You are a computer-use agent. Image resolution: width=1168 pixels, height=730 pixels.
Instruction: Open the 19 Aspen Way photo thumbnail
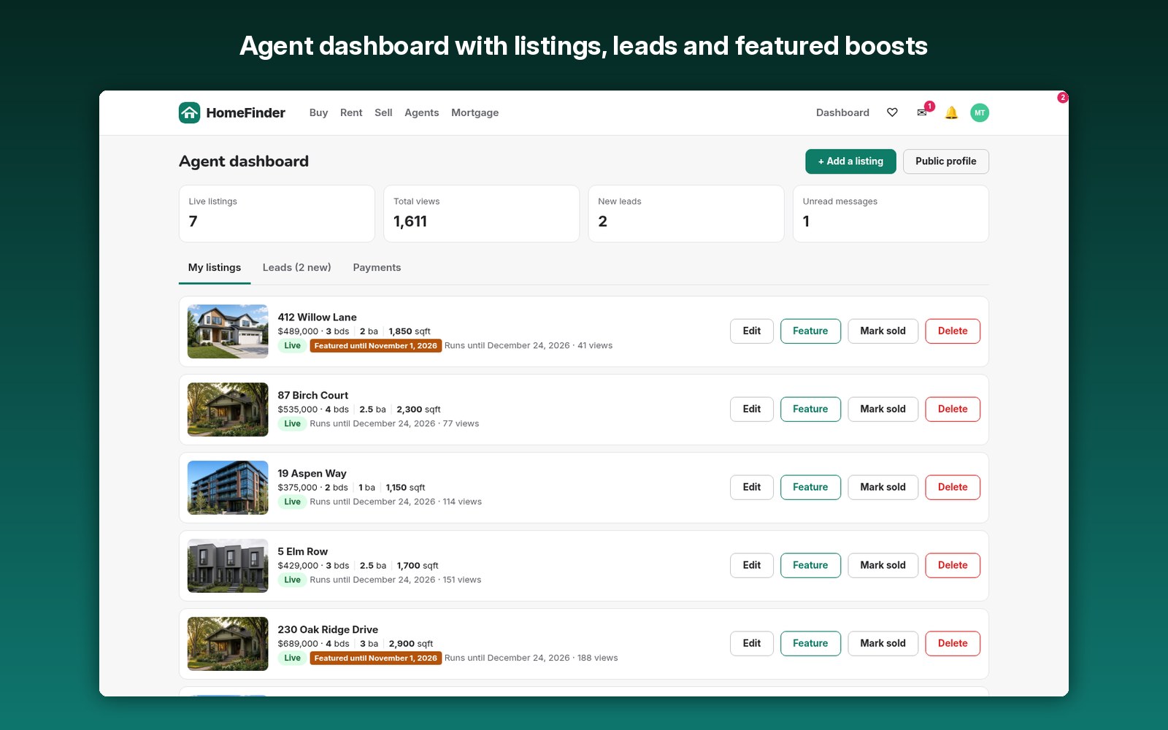pyautogui.click(x=228, y=488)
